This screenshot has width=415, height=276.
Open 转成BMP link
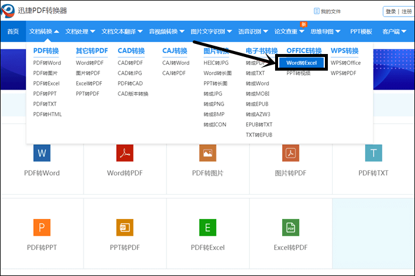[214, 115]
